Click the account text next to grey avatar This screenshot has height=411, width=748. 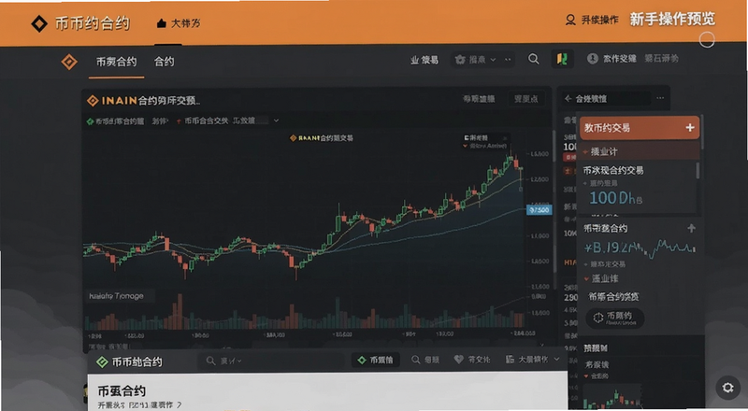pyautogui.click(x=620, y=59)
